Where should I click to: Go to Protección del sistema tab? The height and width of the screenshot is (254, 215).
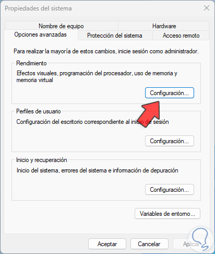tap(115, 36)
